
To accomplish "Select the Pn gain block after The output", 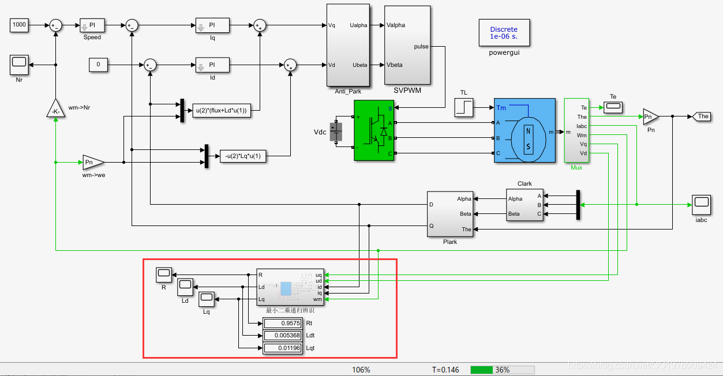I will point(650,116).
